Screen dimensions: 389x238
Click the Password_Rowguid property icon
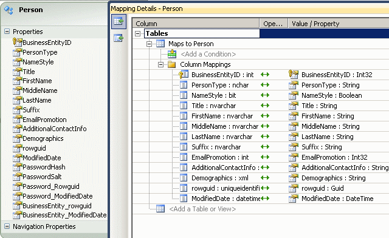(18, 186)
